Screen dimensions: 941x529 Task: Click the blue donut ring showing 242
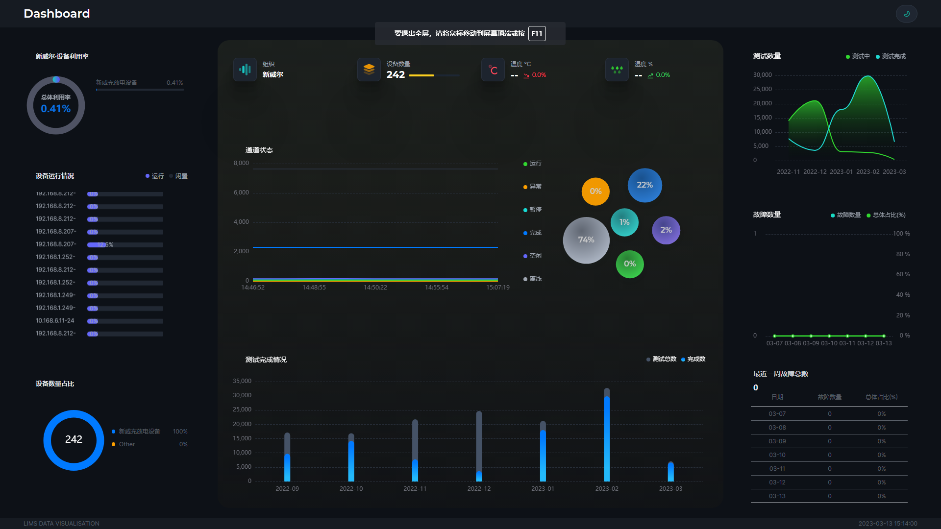(74, 440)
